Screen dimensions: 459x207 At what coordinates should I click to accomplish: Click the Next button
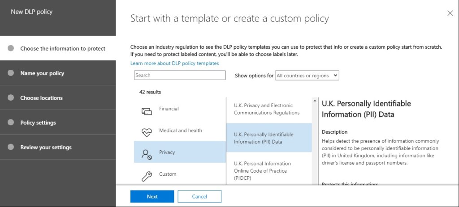tap(152, 196)
